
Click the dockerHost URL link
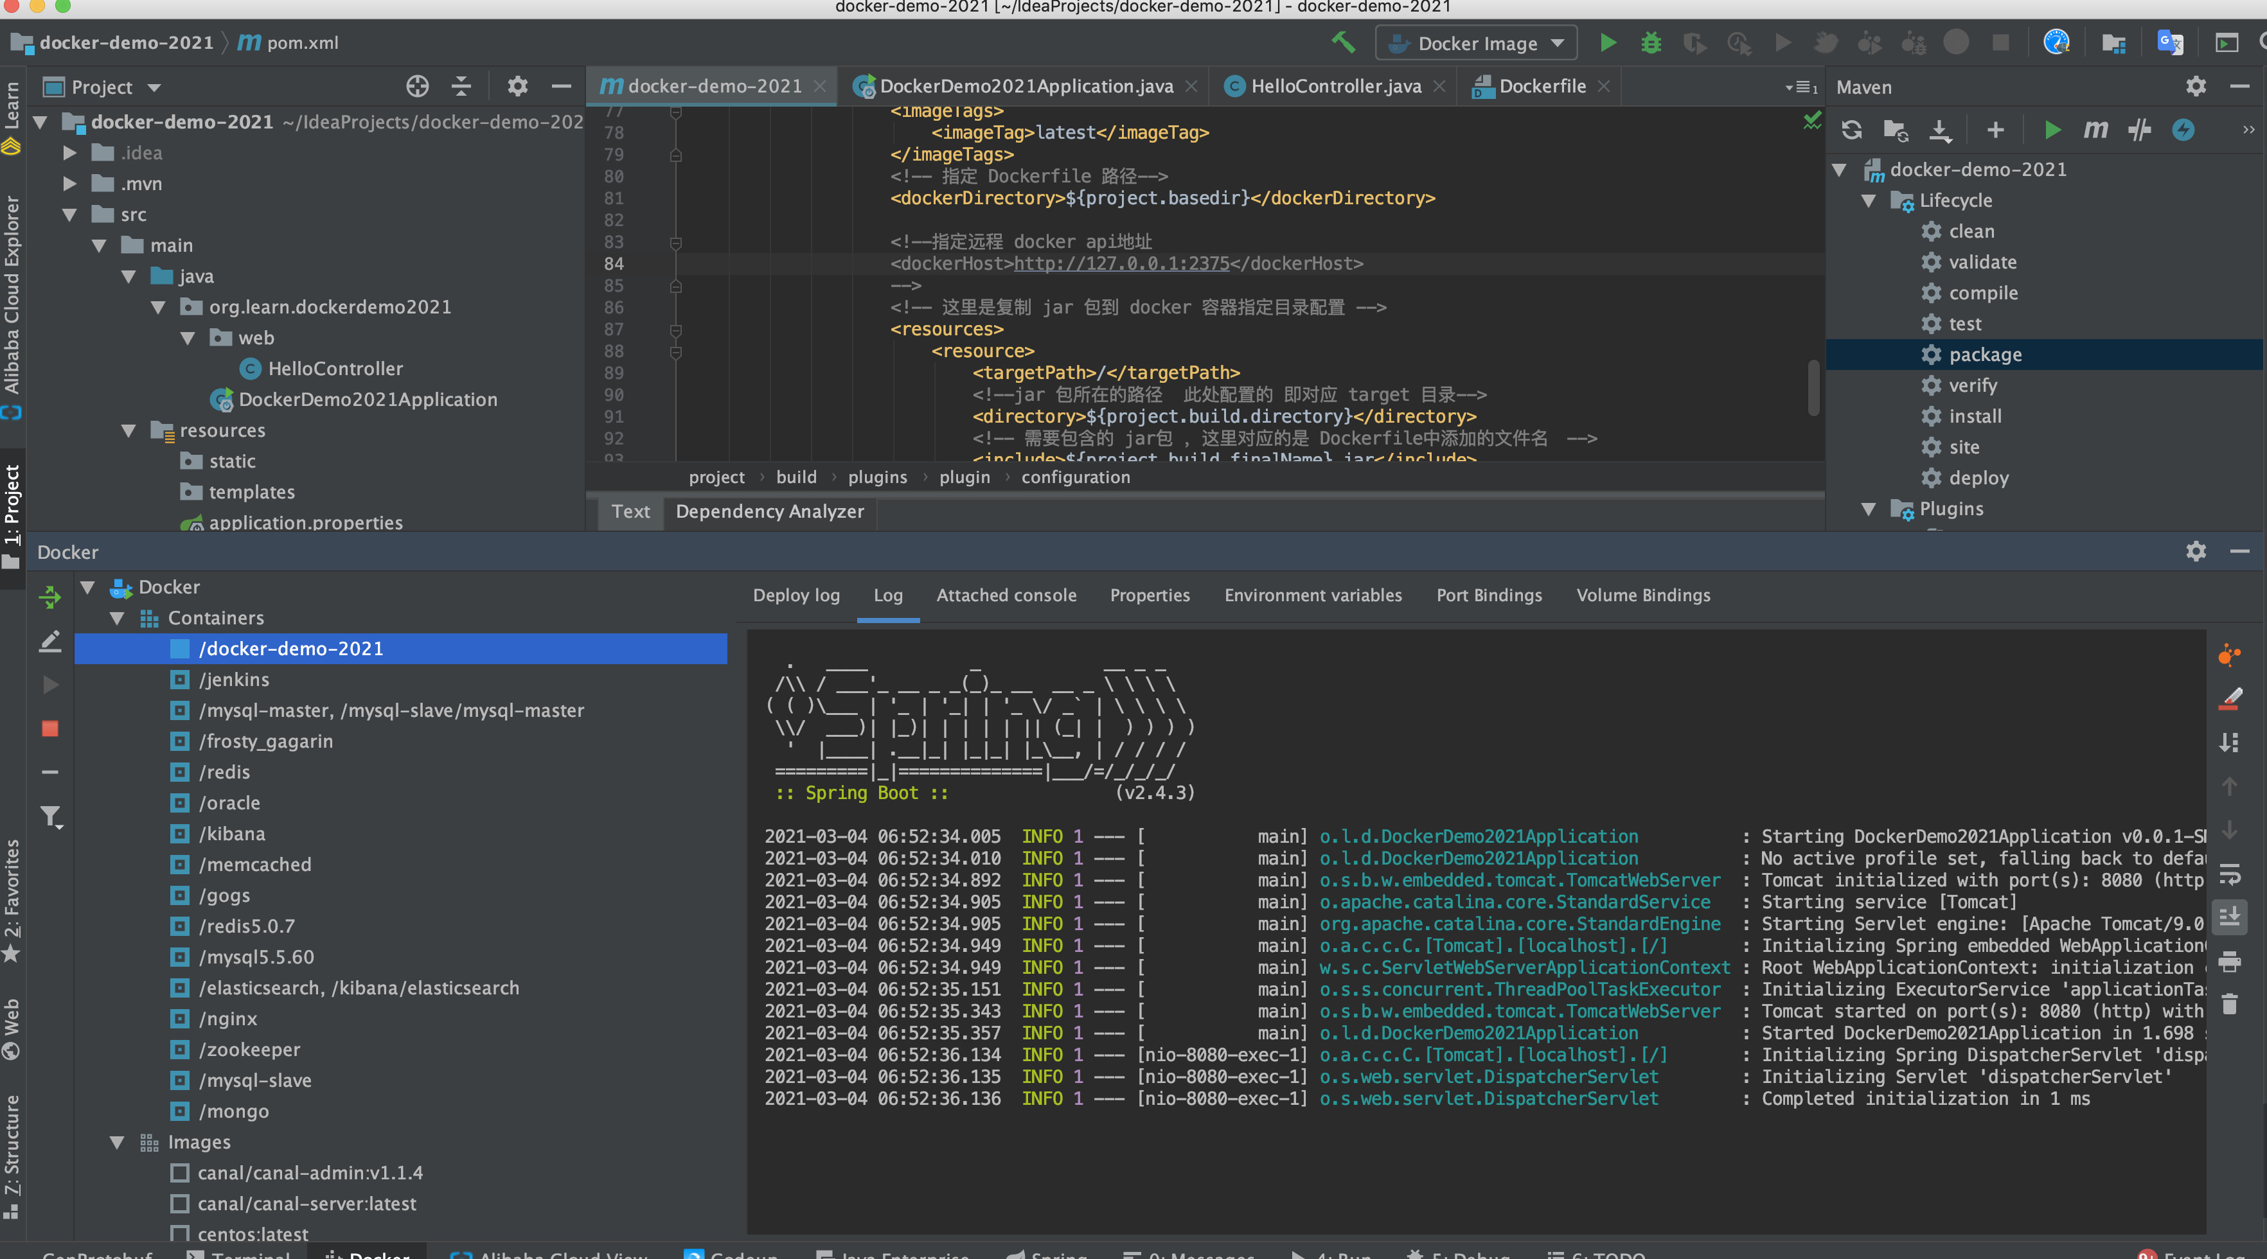click(x=1121, y=264)
